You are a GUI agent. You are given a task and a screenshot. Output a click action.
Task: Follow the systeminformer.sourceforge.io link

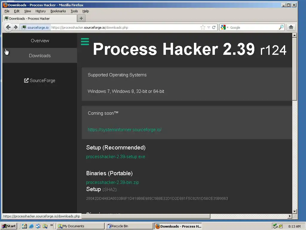click(x=125, y=130)
